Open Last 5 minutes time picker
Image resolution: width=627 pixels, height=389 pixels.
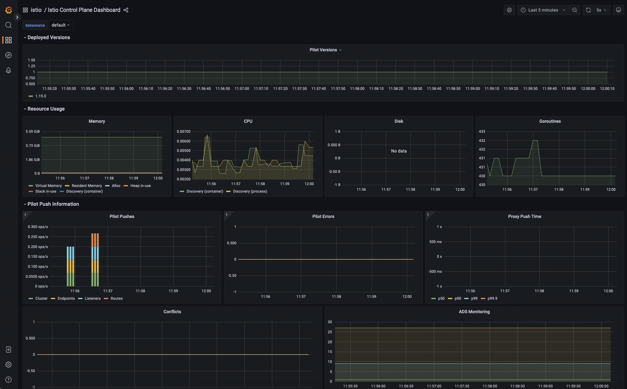pos(543,10)
